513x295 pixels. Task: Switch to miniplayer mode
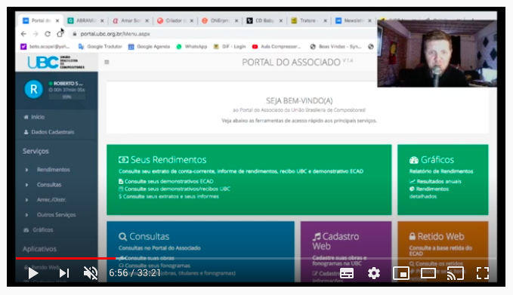401,273
